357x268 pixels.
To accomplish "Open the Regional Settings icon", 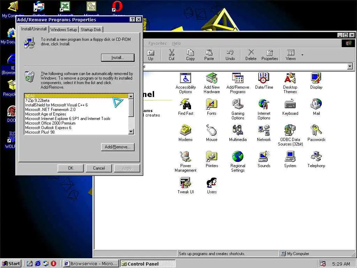I will [x=238, y=162].
